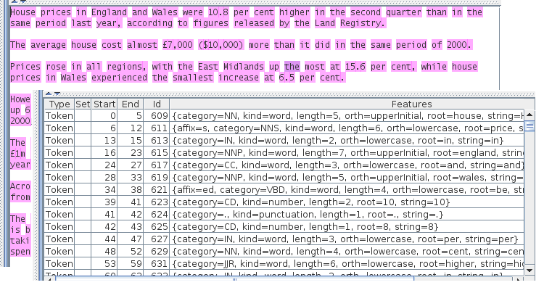Click the Id column header
Viewport: 544px width, 285px height.
[x=157, y=104]
